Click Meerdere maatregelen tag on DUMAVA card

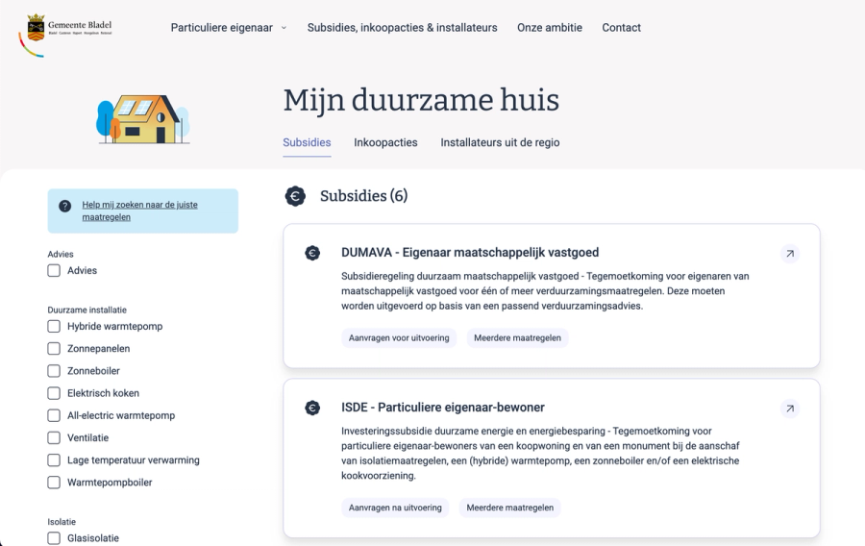(517, 338)
